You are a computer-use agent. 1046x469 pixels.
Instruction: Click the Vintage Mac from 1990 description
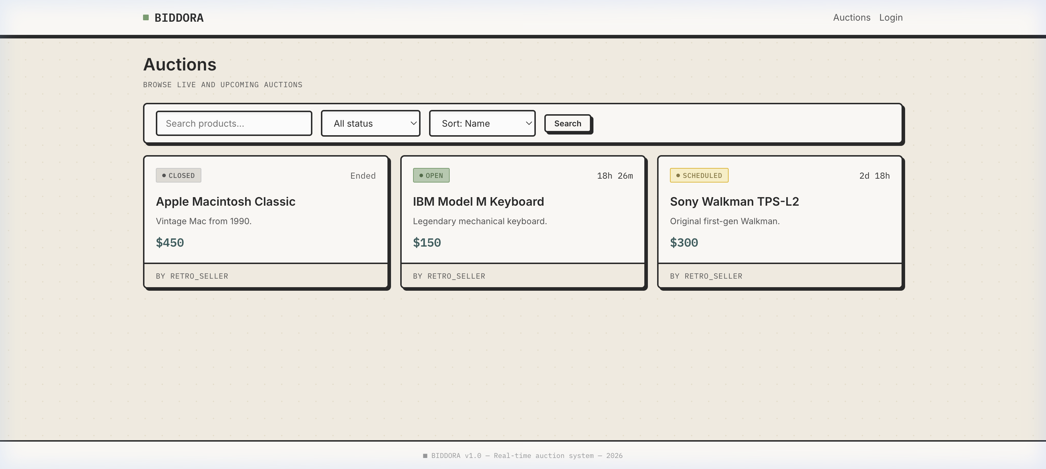click(204, 221)
